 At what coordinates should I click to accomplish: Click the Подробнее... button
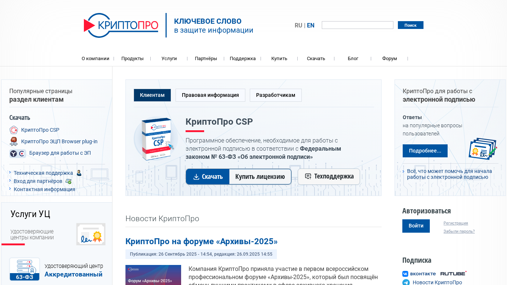425,151
